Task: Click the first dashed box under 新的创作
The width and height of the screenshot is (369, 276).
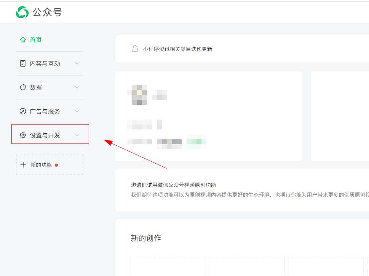Action: [x=168, y=267]
